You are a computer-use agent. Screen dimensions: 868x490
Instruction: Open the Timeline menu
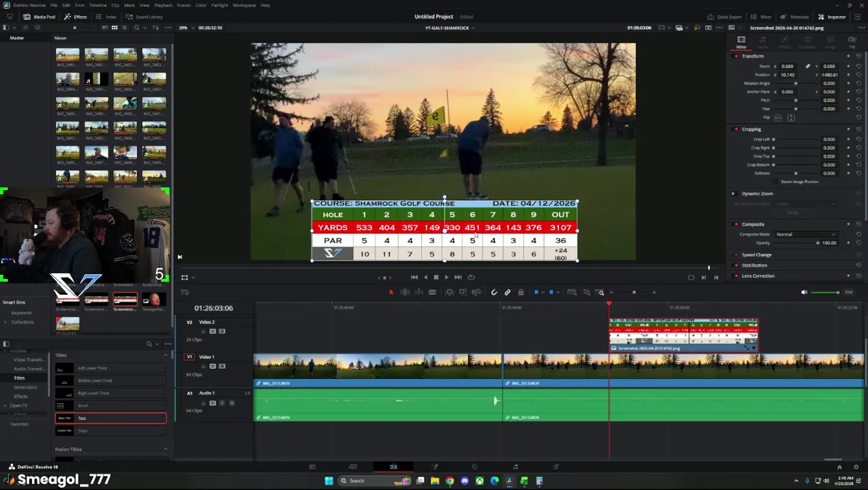coord(97,5)
